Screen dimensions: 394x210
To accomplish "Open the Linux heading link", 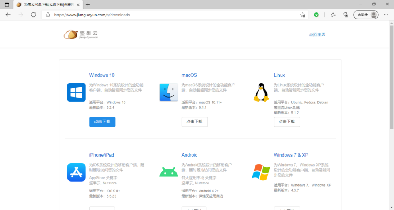I will pyautogui.click(x=279, y=75).
